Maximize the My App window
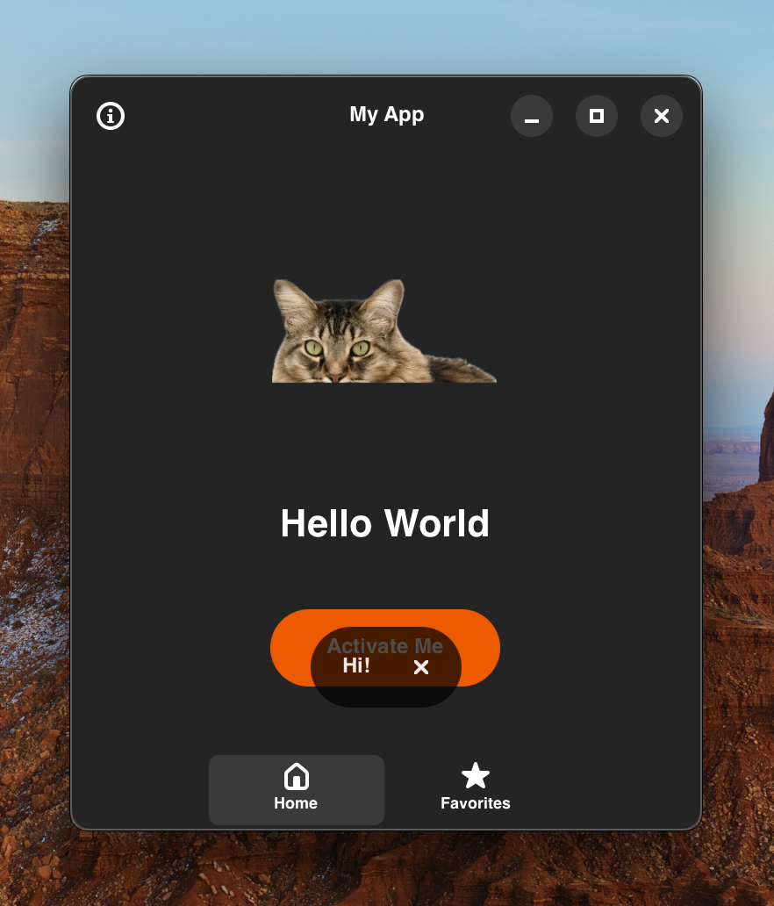The image size is (774, 906). 597,116
